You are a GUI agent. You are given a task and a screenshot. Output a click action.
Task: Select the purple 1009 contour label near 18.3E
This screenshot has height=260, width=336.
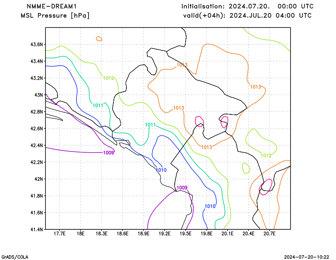pos(108,153)
